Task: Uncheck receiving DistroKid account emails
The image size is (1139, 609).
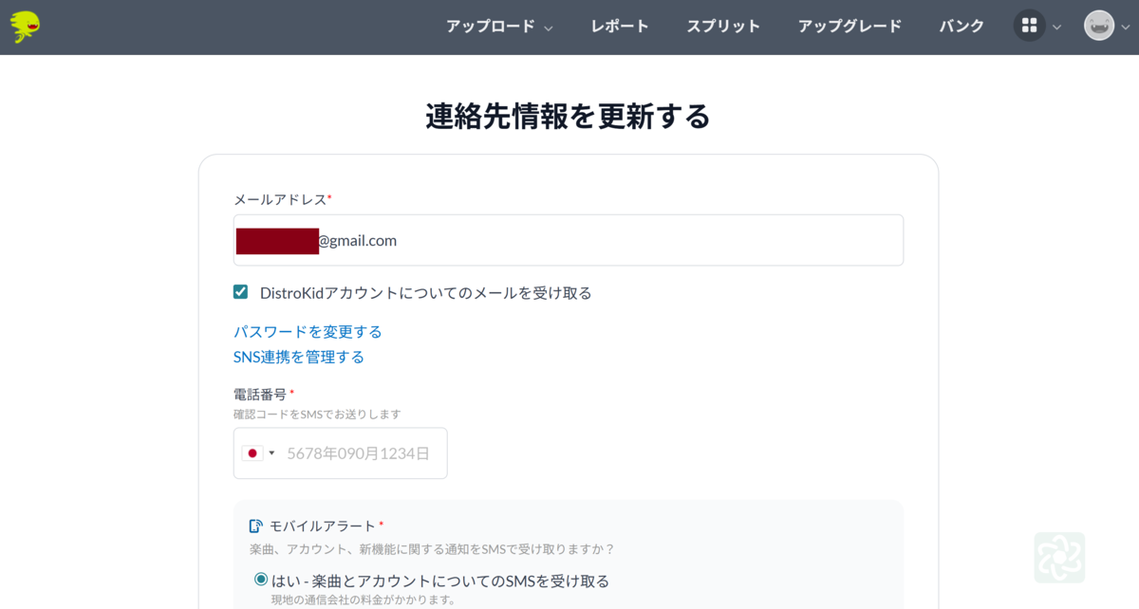Action: pyautogui.click(x=240, y=292)
